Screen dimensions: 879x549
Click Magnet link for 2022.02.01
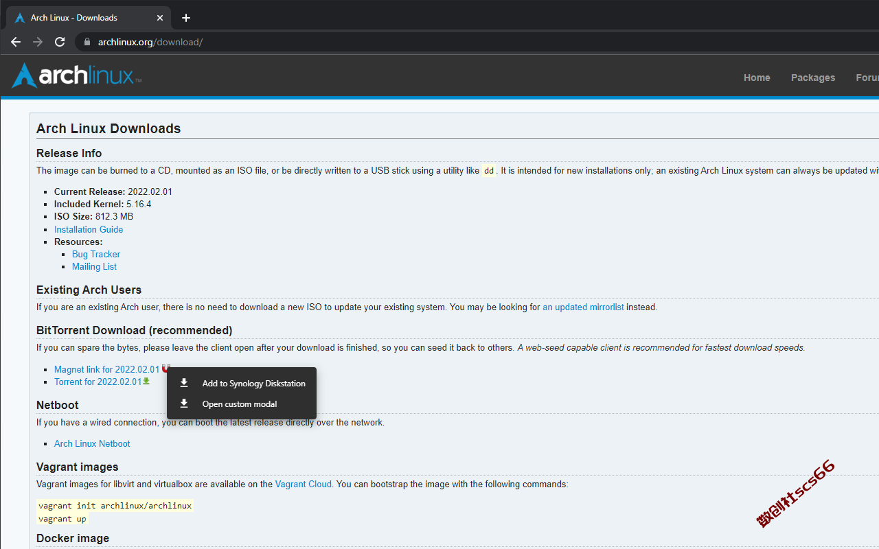(x=106, y=369)
